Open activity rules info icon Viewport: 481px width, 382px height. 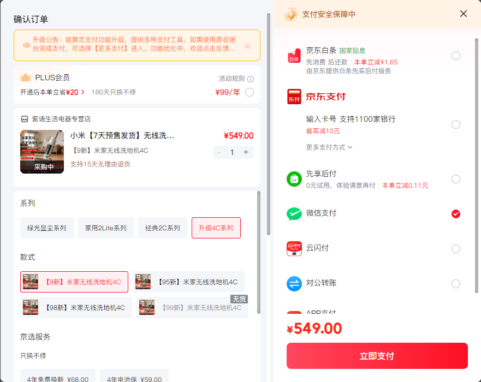pyautogui.click(x=251, y=79)
